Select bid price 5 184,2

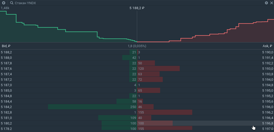tap(6, 107)
